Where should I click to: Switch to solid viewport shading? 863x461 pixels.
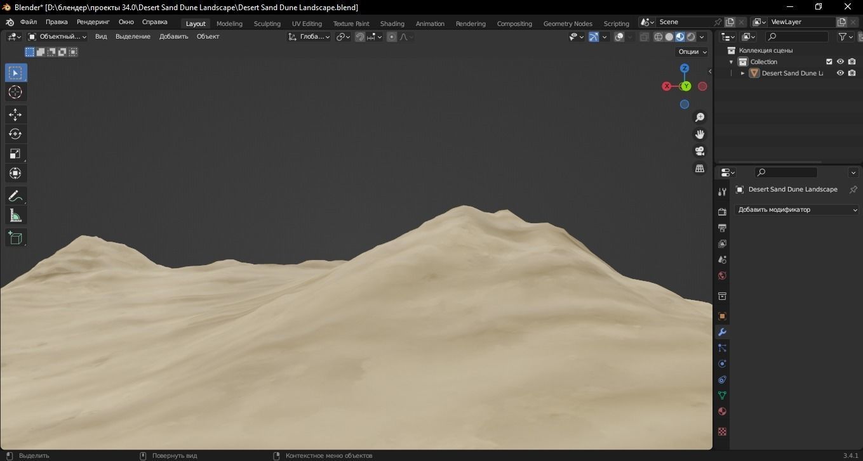click(669, 37)
